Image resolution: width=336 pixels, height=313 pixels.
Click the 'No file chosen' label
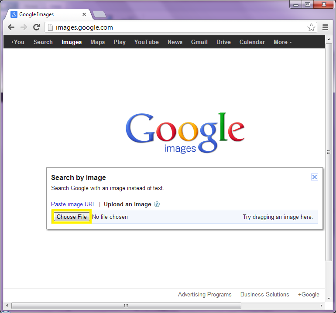[x=110, y=217]
